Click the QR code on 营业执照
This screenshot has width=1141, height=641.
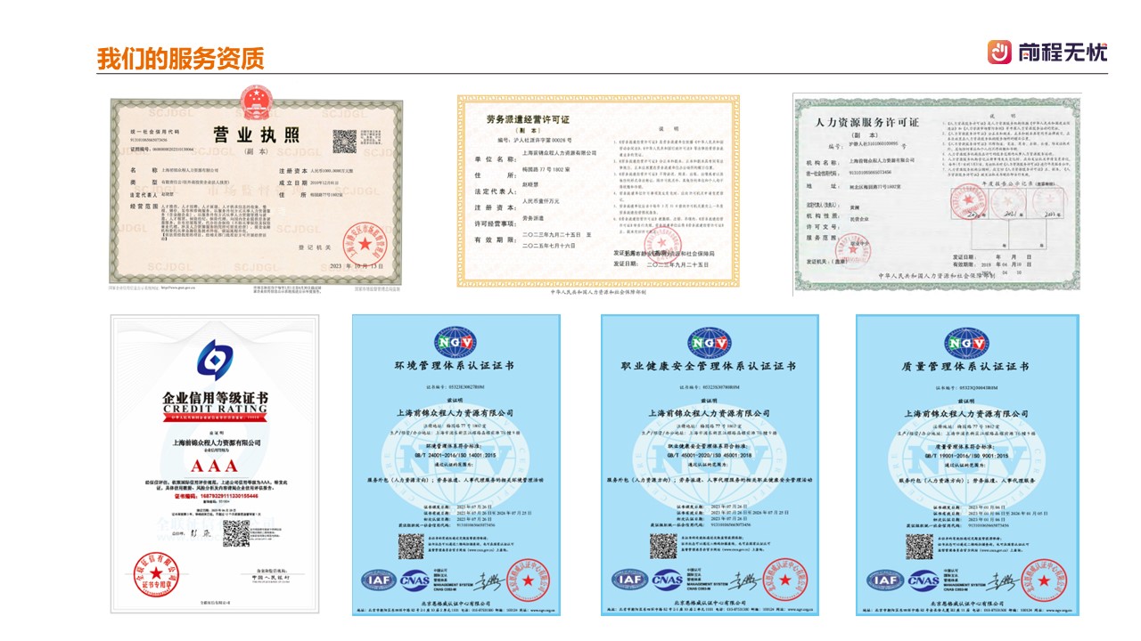pyautogui.click(x=344, y=142)
